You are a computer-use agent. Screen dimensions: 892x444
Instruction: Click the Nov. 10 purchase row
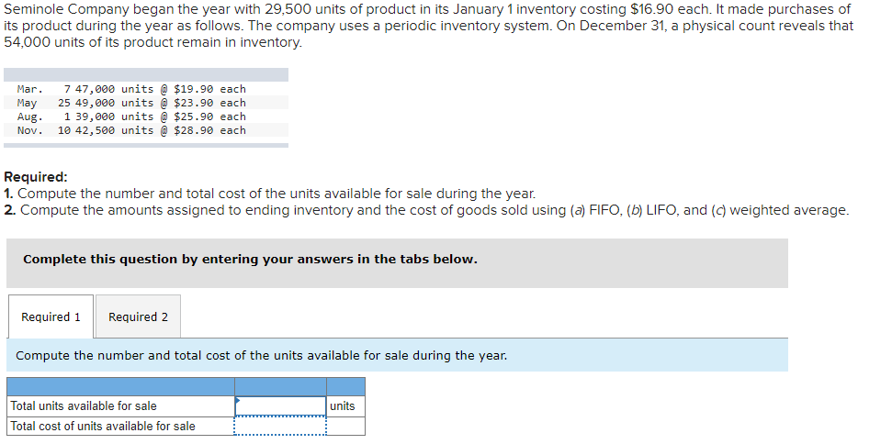point(131,130)
